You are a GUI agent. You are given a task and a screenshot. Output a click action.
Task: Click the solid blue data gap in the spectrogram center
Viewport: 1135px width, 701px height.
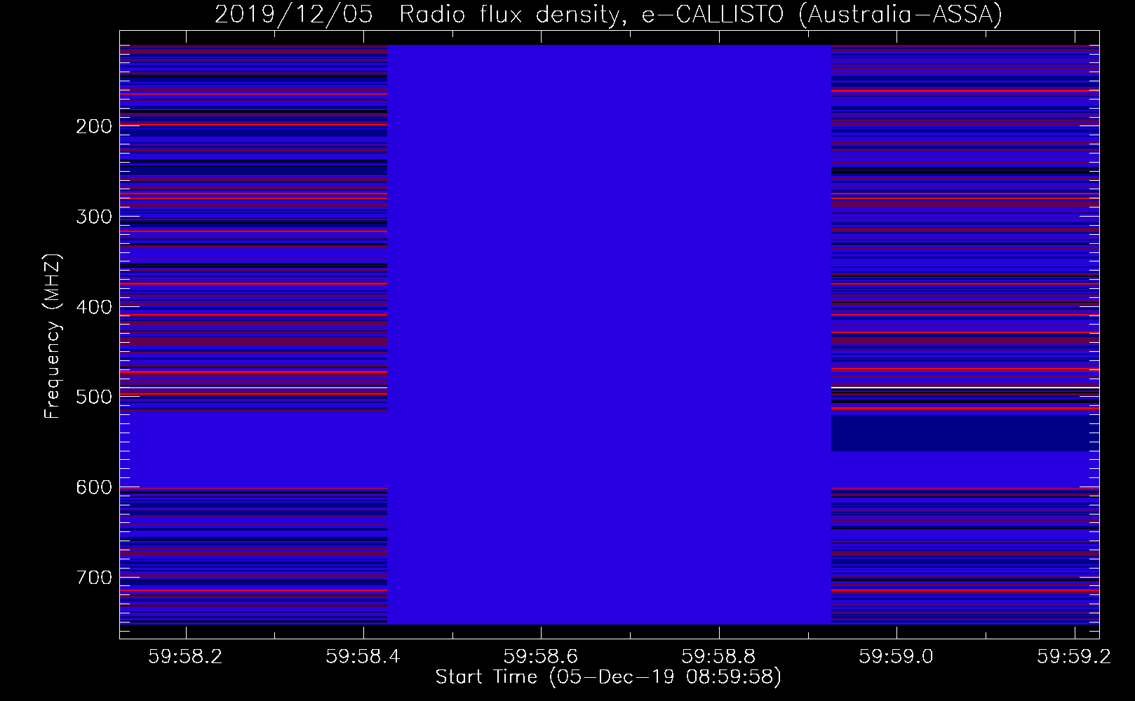click(x=609, y=334)
